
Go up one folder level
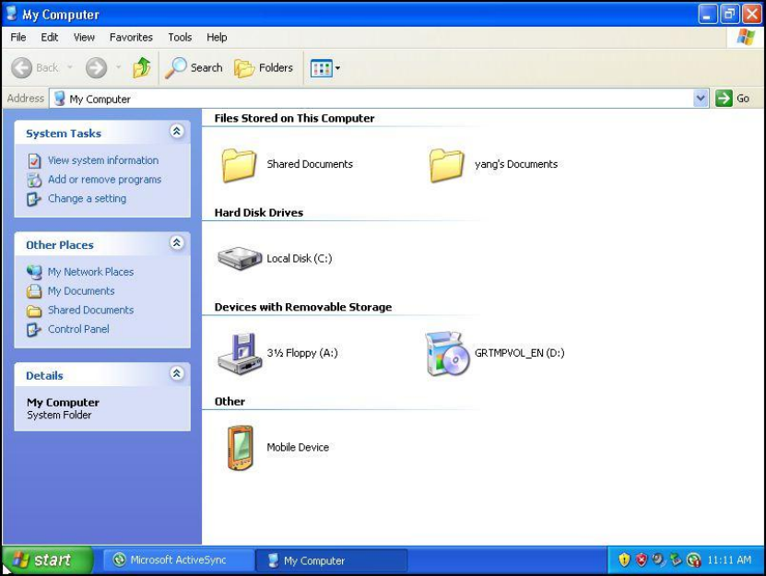coord(142,67)
